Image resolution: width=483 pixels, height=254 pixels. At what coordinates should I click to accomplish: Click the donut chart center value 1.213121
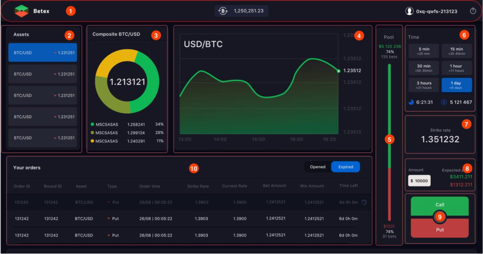pos(127,82)
